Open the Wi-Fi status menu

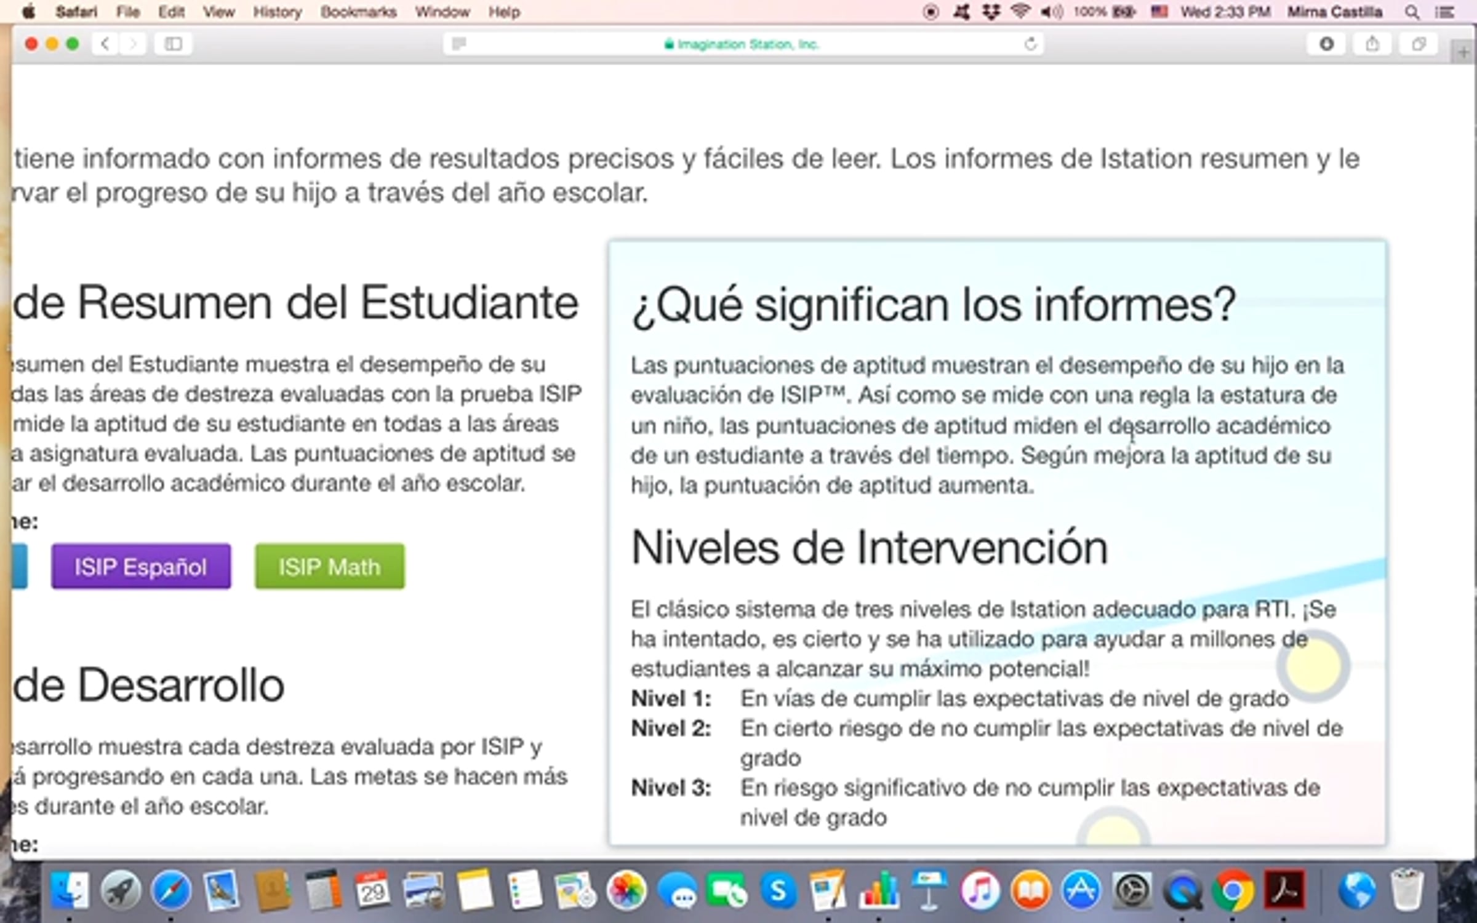1021,12
